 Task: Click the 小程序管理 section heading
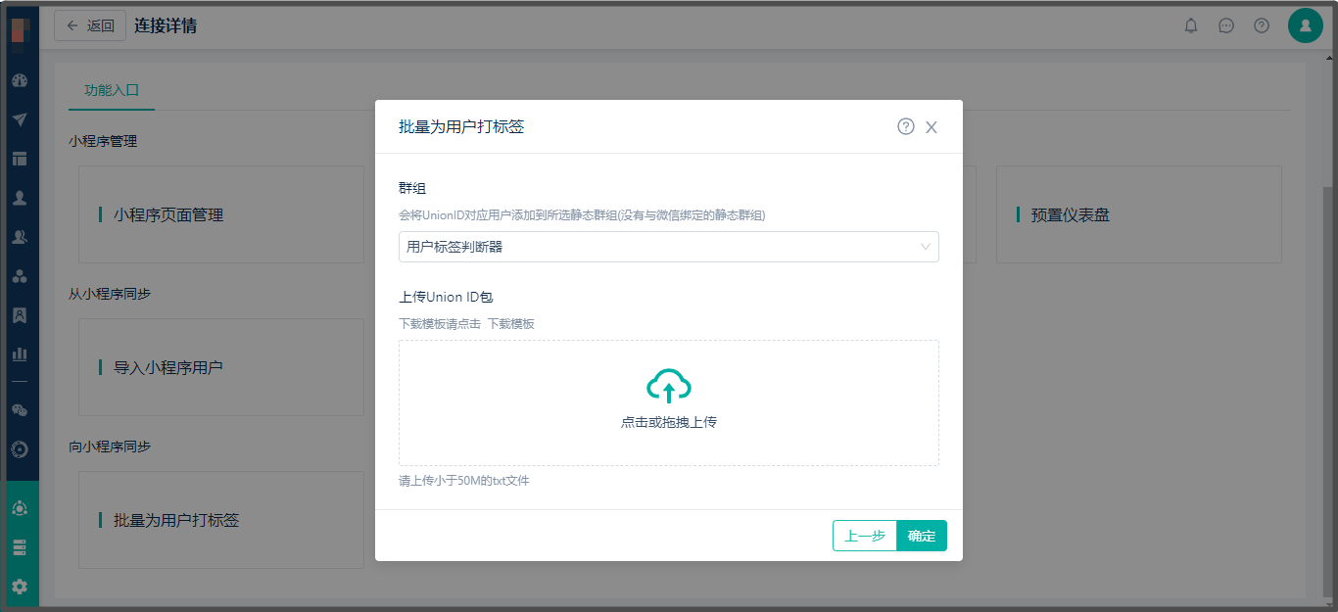point(103,141)
